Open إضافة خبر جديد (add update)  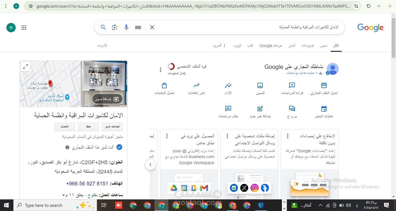point(260,112)
